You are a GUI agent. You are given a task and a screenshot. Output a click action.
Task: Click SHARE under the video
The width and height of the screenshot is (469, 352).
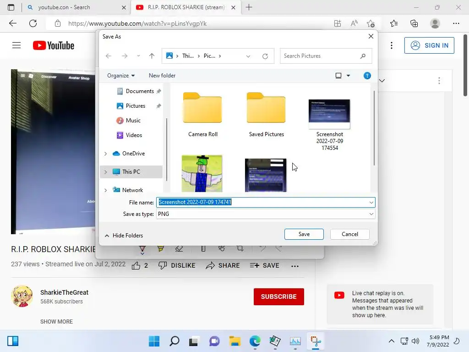[223, 265]
